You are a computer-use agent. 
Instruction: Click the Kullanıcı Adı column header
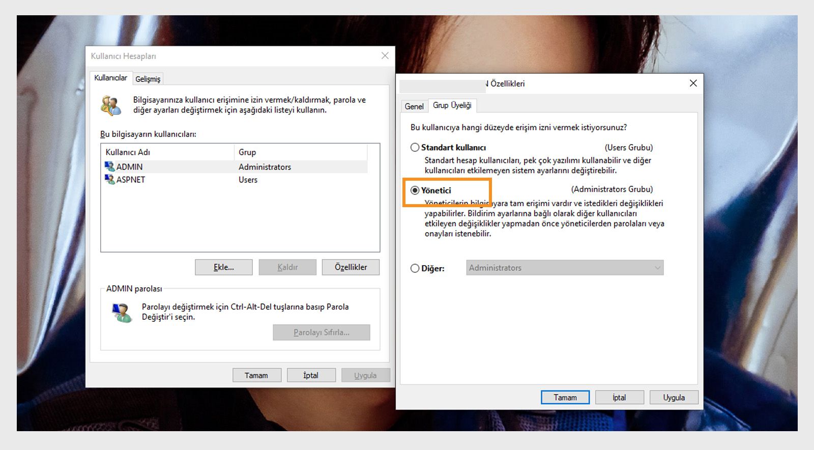[168, 152]
